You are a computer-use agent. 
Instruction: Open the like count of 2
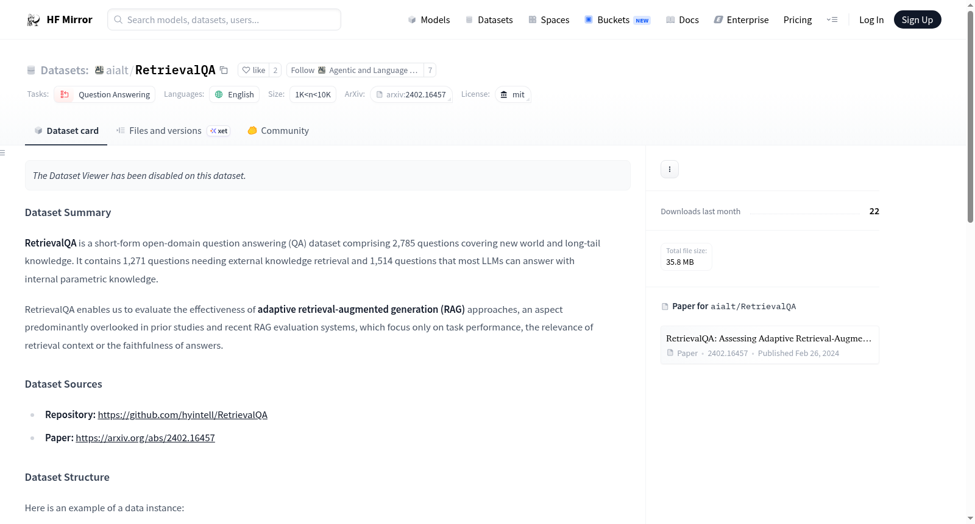[275, 70]
